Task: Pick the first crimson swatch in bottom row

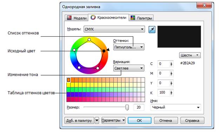Action: [x=68, y=99]
